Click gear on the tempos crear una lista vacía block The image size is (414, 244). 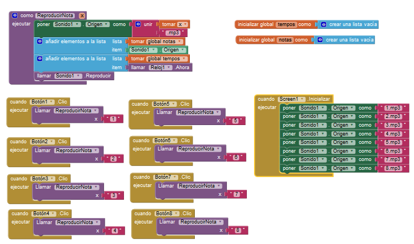(323, 24)
